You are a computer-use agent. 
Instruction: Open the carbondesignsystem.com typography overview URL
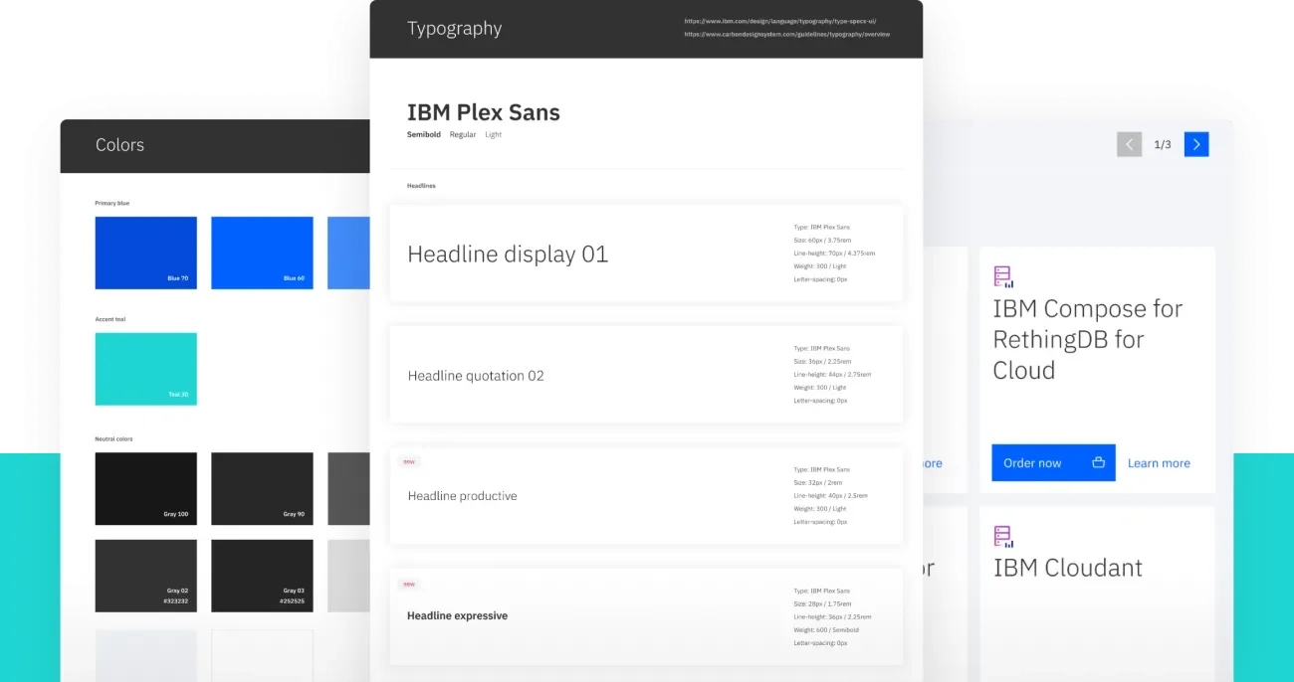click(787, 34)
